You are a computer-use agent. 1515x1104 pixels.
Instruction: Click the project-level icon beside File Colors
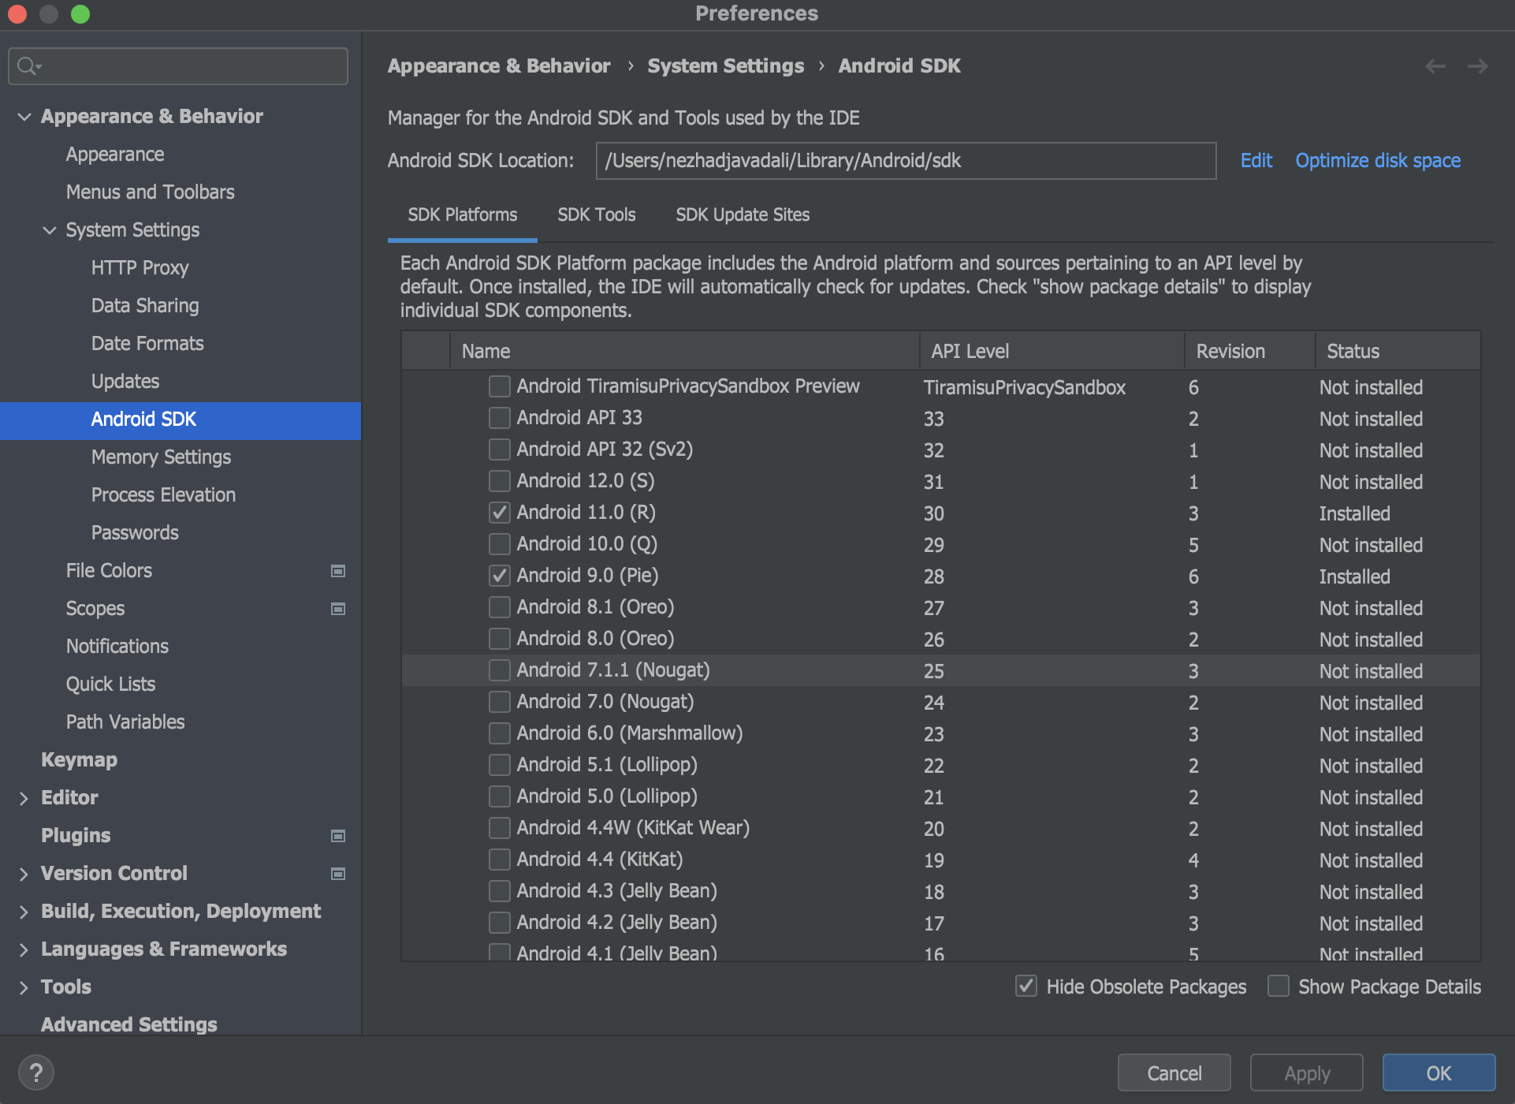pos(338,571)
